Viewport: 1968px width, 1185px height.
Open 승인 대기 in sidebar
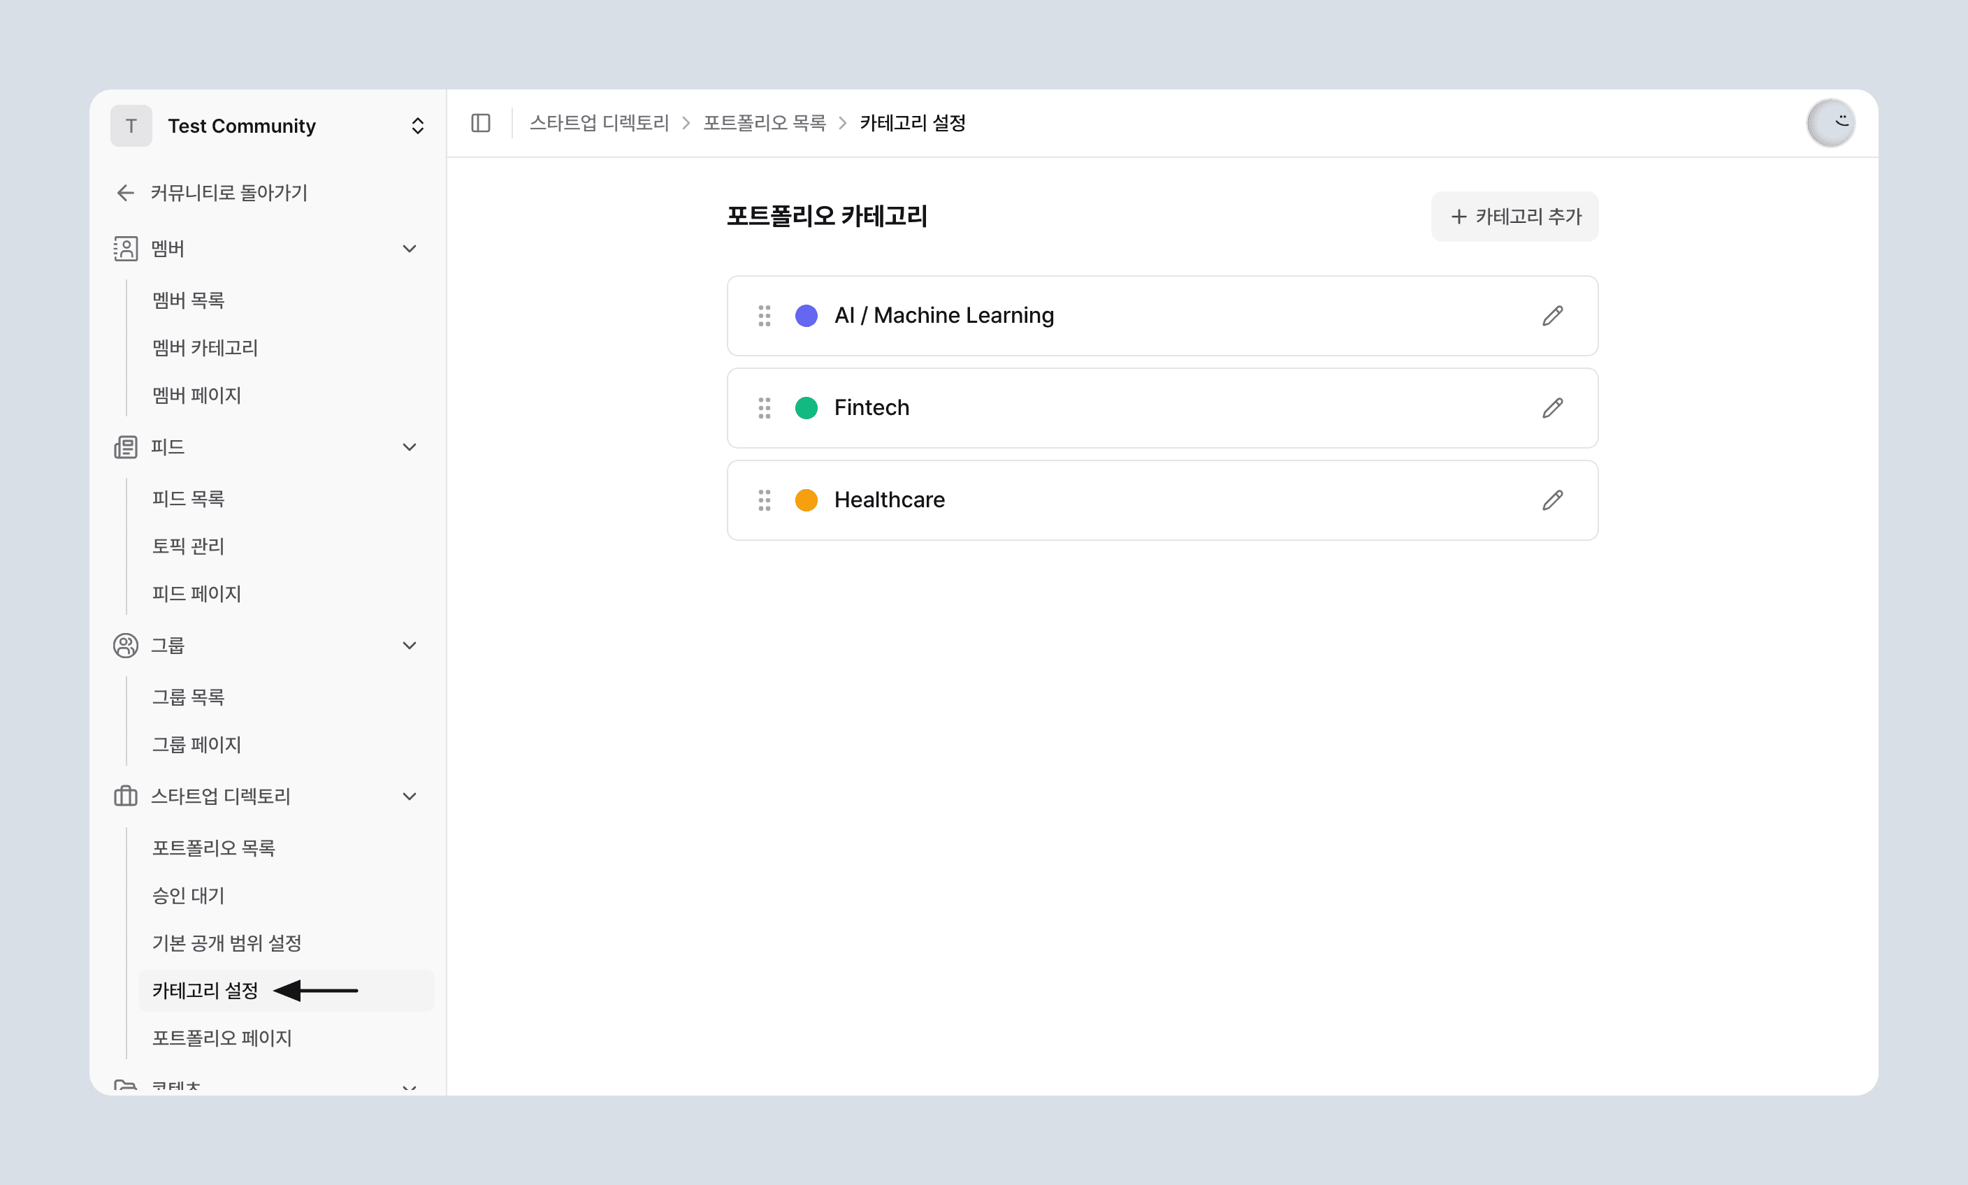tap(189, 896)
